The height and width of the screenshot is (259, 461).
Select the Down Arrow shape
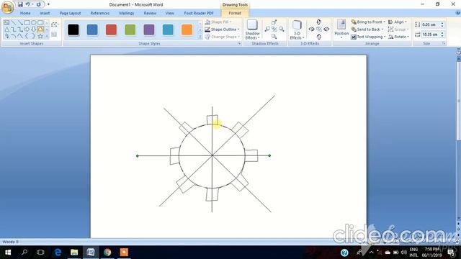click(x=34, y=29)
